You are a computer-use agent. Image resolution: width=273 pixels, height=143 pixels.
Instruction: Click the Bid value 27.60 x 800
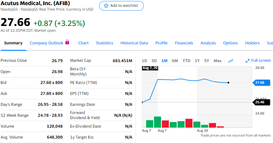pos(52,83)
